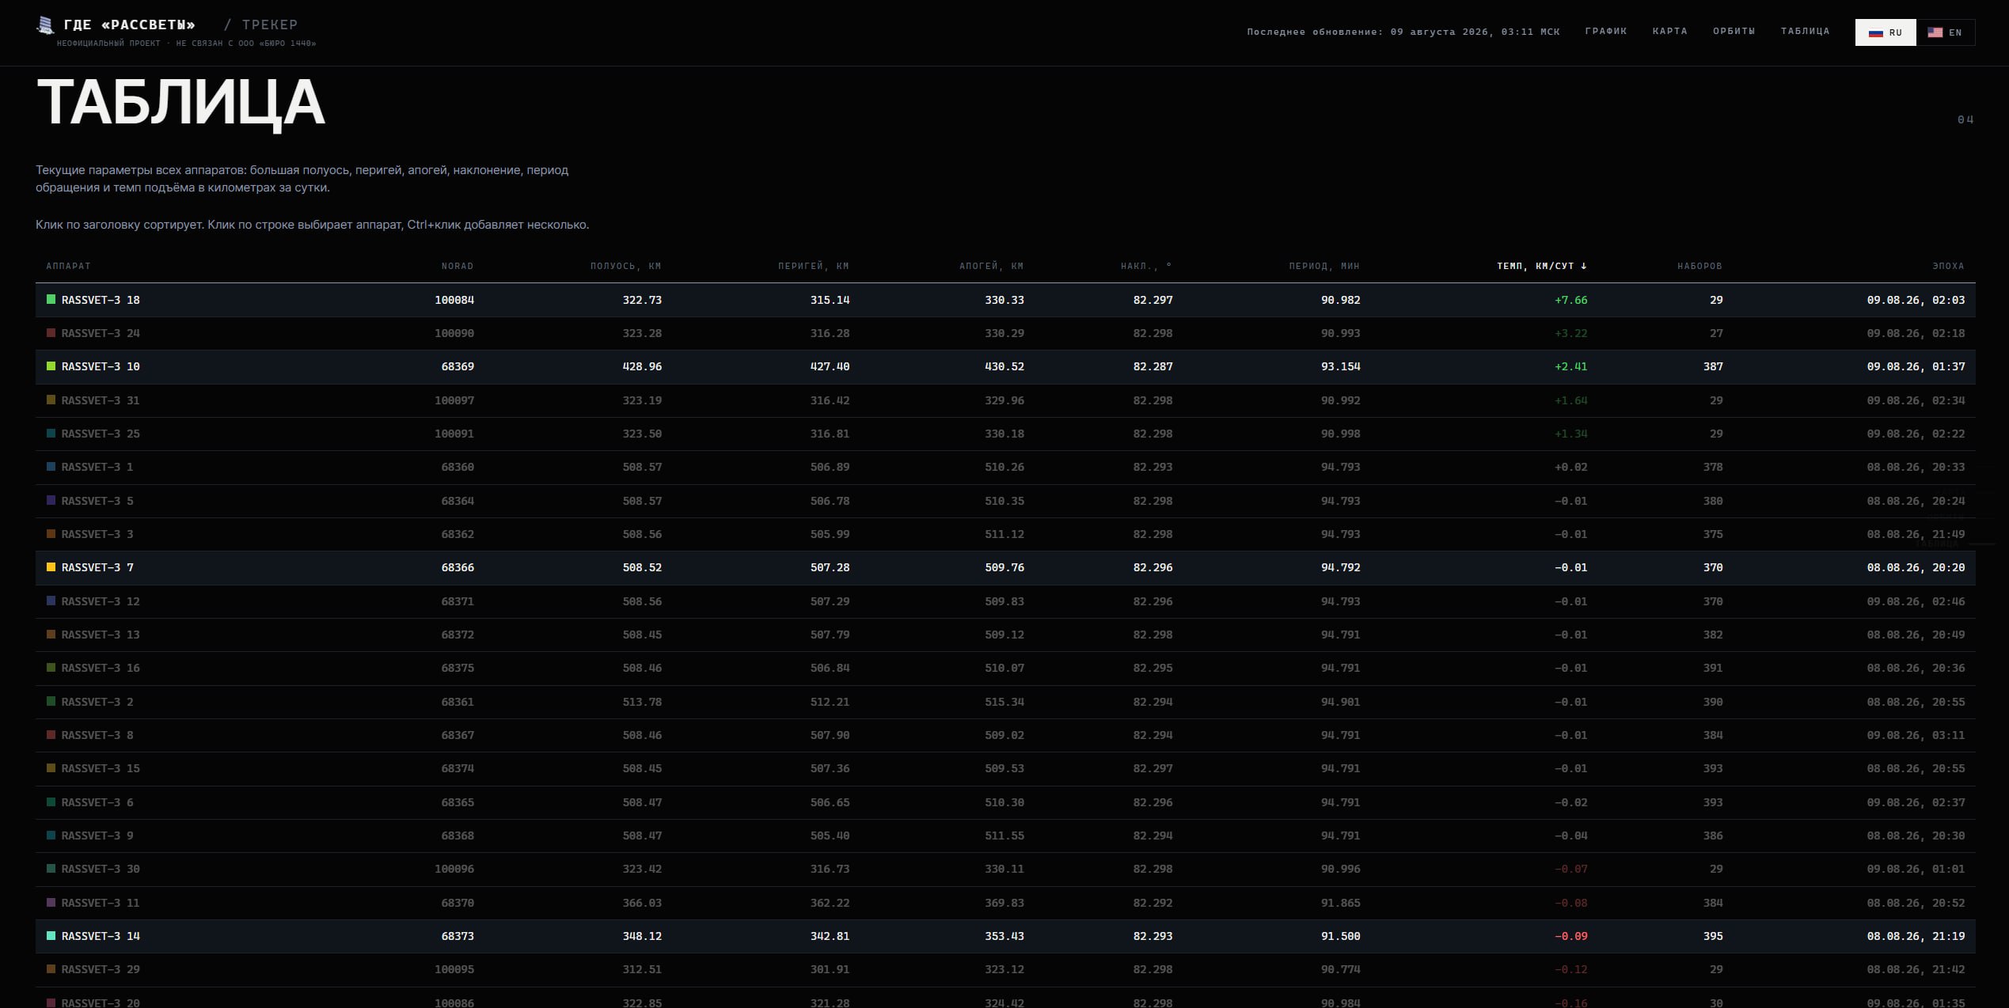The width and height of the screenshot is (2009, 1008).
Task: Click the climb rate value +7.66
Action: click(1571, 300)
